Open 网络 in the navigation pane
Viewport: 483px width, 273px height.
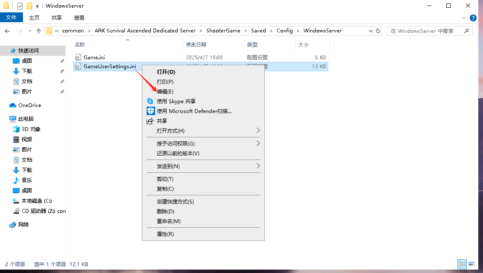[x=23, y=225]
